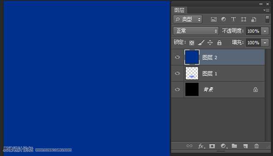
Task: Click the blue canvas area
Action: pyautogui.click(x=87, y=78)
